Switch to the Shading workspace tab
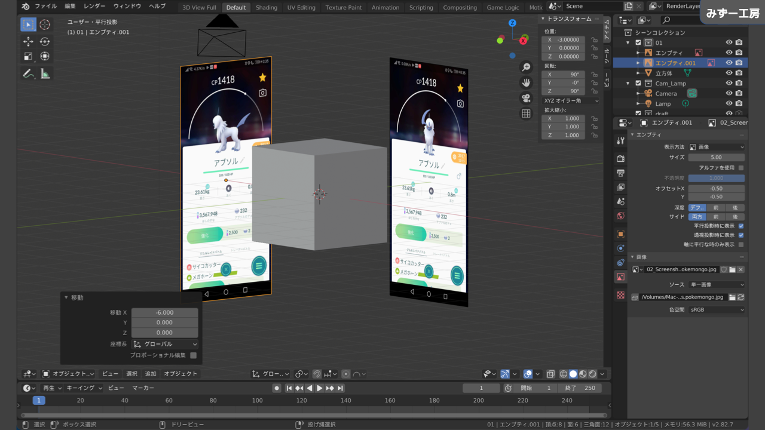 tap(267, 7)
